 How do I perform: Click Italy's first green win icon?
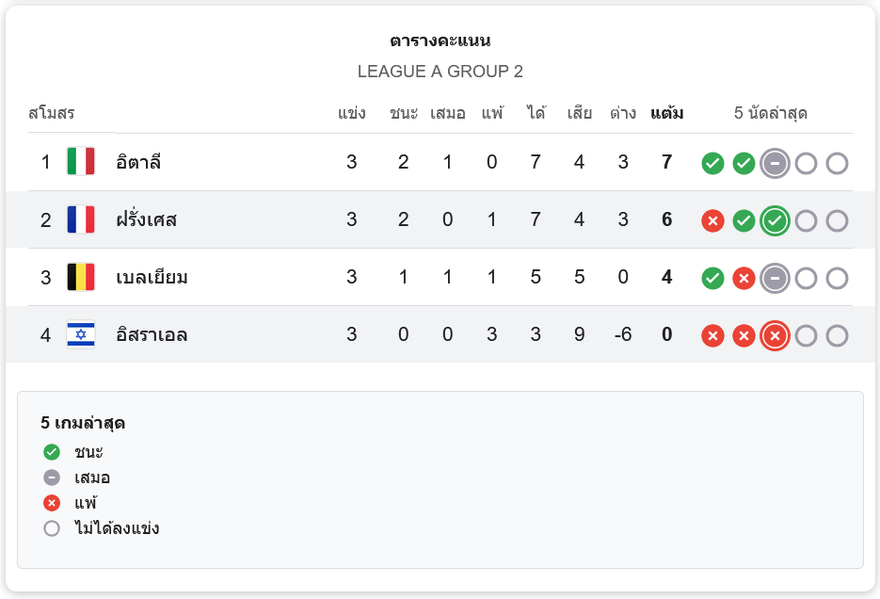pos(712,164)
